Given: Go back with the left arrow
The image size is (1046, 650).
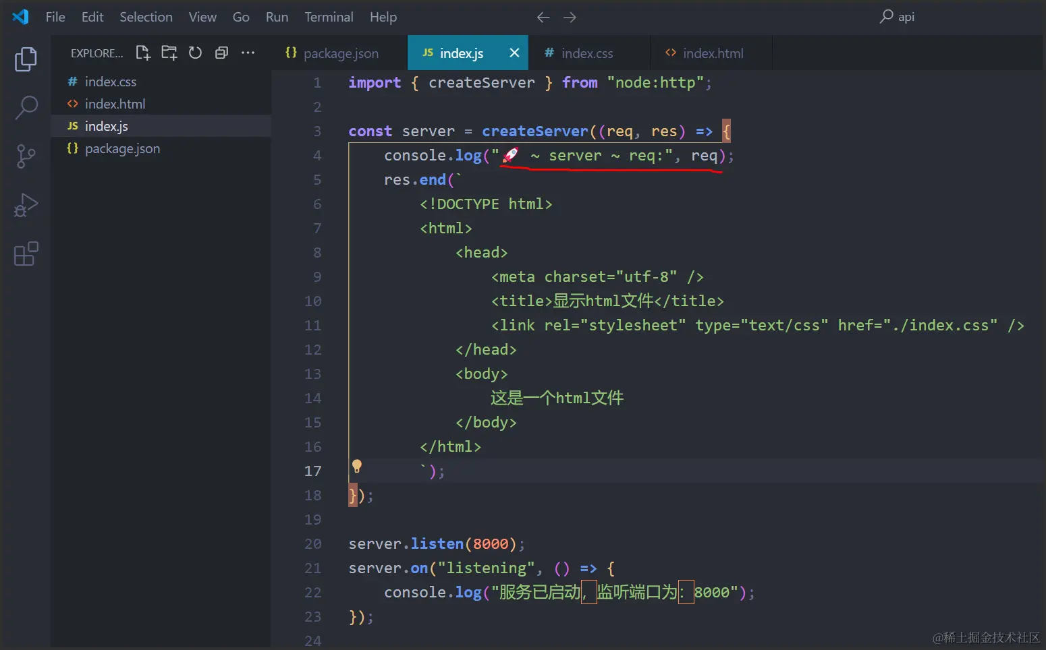Looking at the screenshot, I should (x=543, y=17).
